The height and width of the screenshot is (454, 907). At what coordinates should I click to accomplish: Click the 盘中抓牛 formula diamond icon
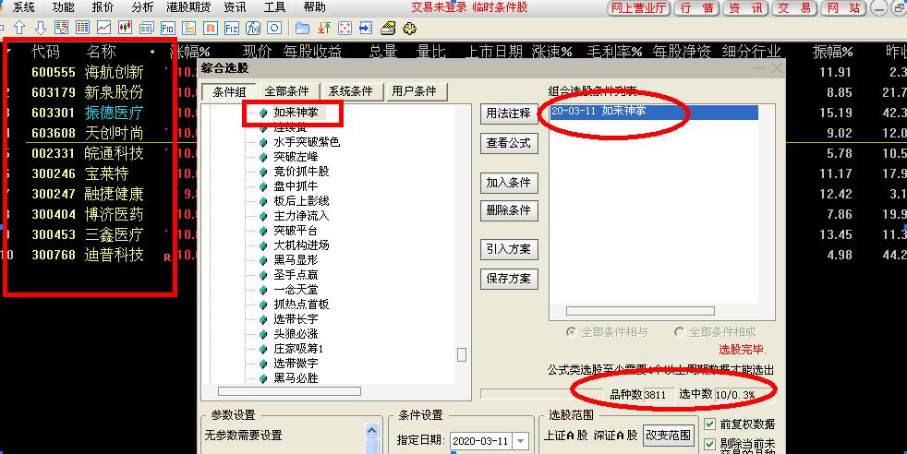click(x=264, y=186)
